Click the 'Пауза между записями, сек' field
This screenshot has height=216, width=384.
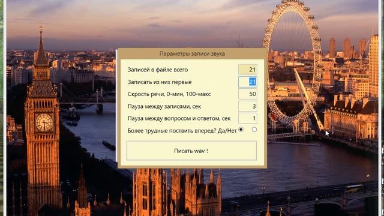point(248,106)
